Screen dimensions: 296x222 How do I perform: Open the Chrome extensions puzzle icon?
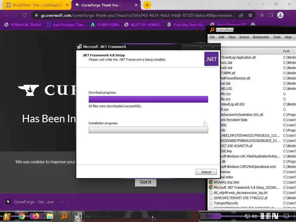click(262, 15)
